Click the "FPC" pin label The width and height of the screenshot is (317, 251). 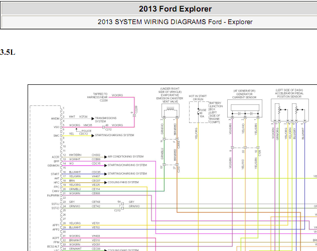pos(57,187)
